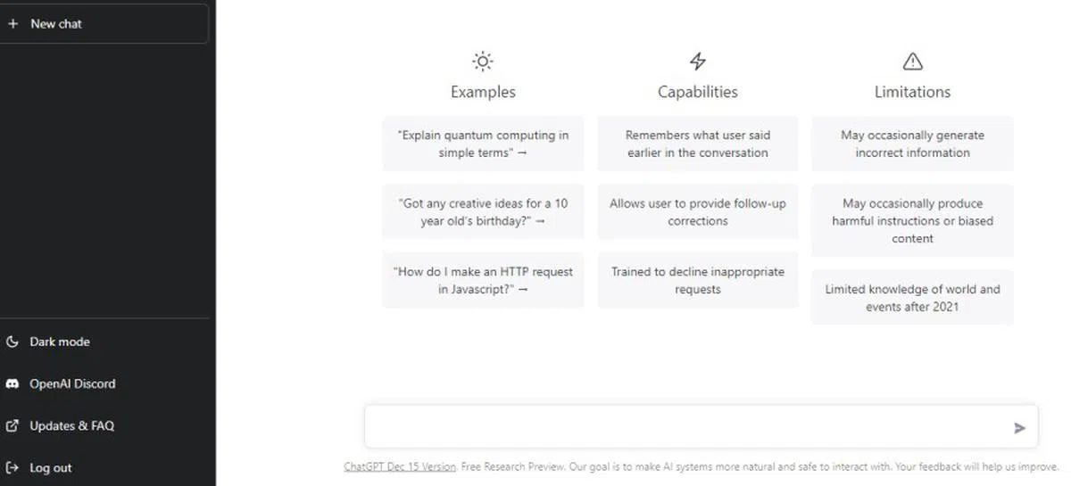Select the HTTP request in Javascript example
Screen dimensions: 1071x486
483,280
